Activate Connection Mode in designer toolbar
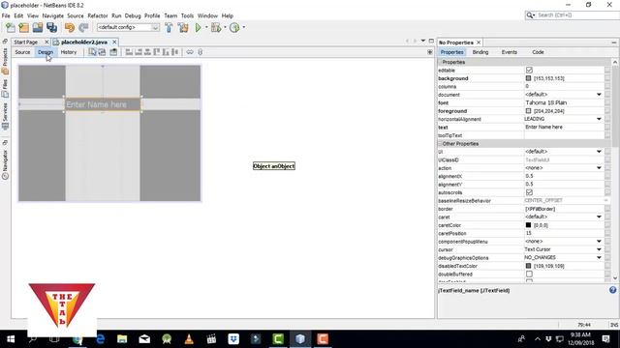Image resolution: width=620 pixels, height=348 pixels. point(102,52)
